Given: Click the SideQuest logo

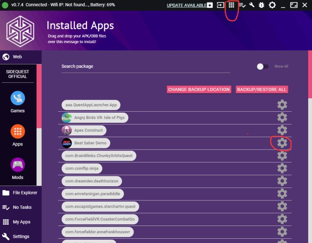Looking at the screenshot, I should click(x=20, y=32).
